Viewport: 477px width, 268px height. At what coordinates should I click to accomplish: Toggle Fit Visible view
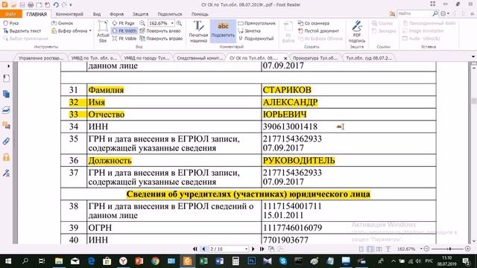(124, 39)
